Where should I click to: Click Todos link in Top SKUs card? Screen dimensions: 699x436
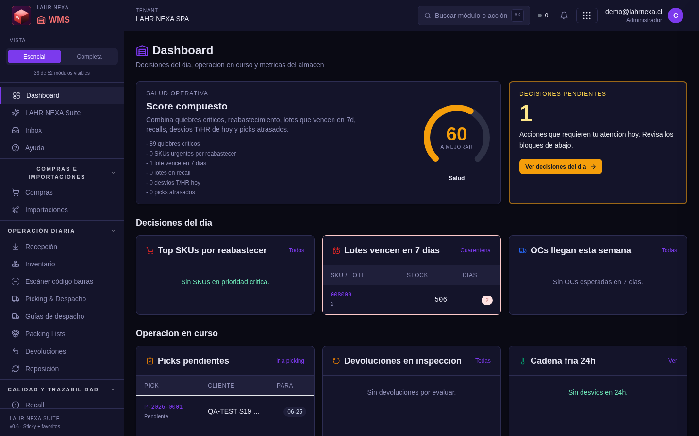click(x=297, y=250)
